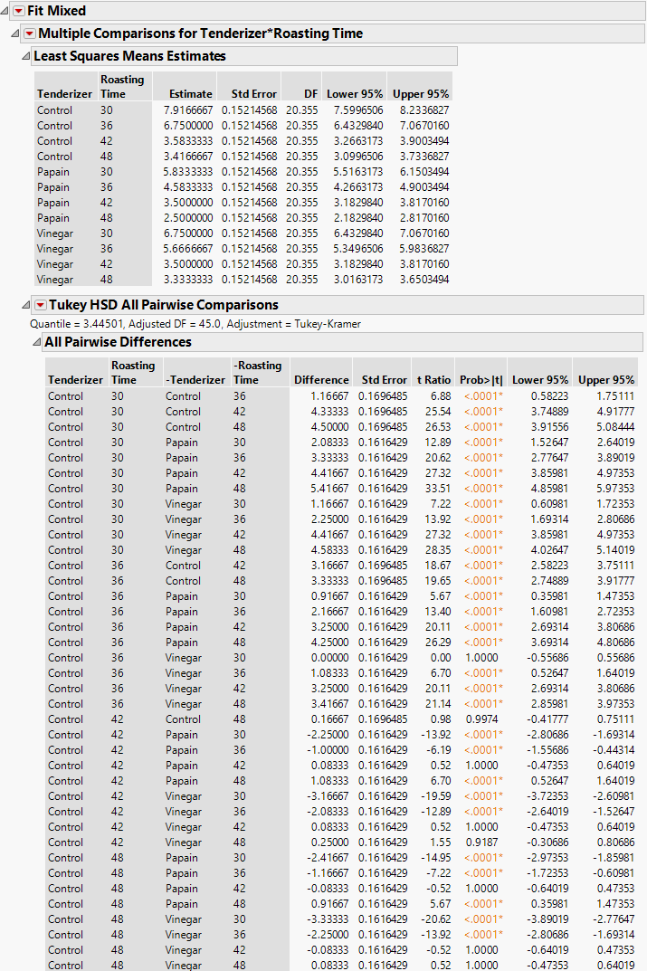Select the DF column header in LS Means table
647x971 pixels.
point(308,93)
